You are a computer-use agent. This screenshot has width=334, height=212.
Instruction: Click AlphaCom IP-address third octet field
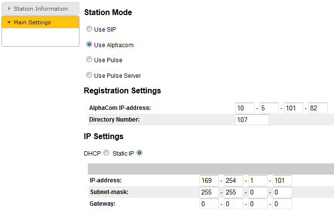click(294, 108)
